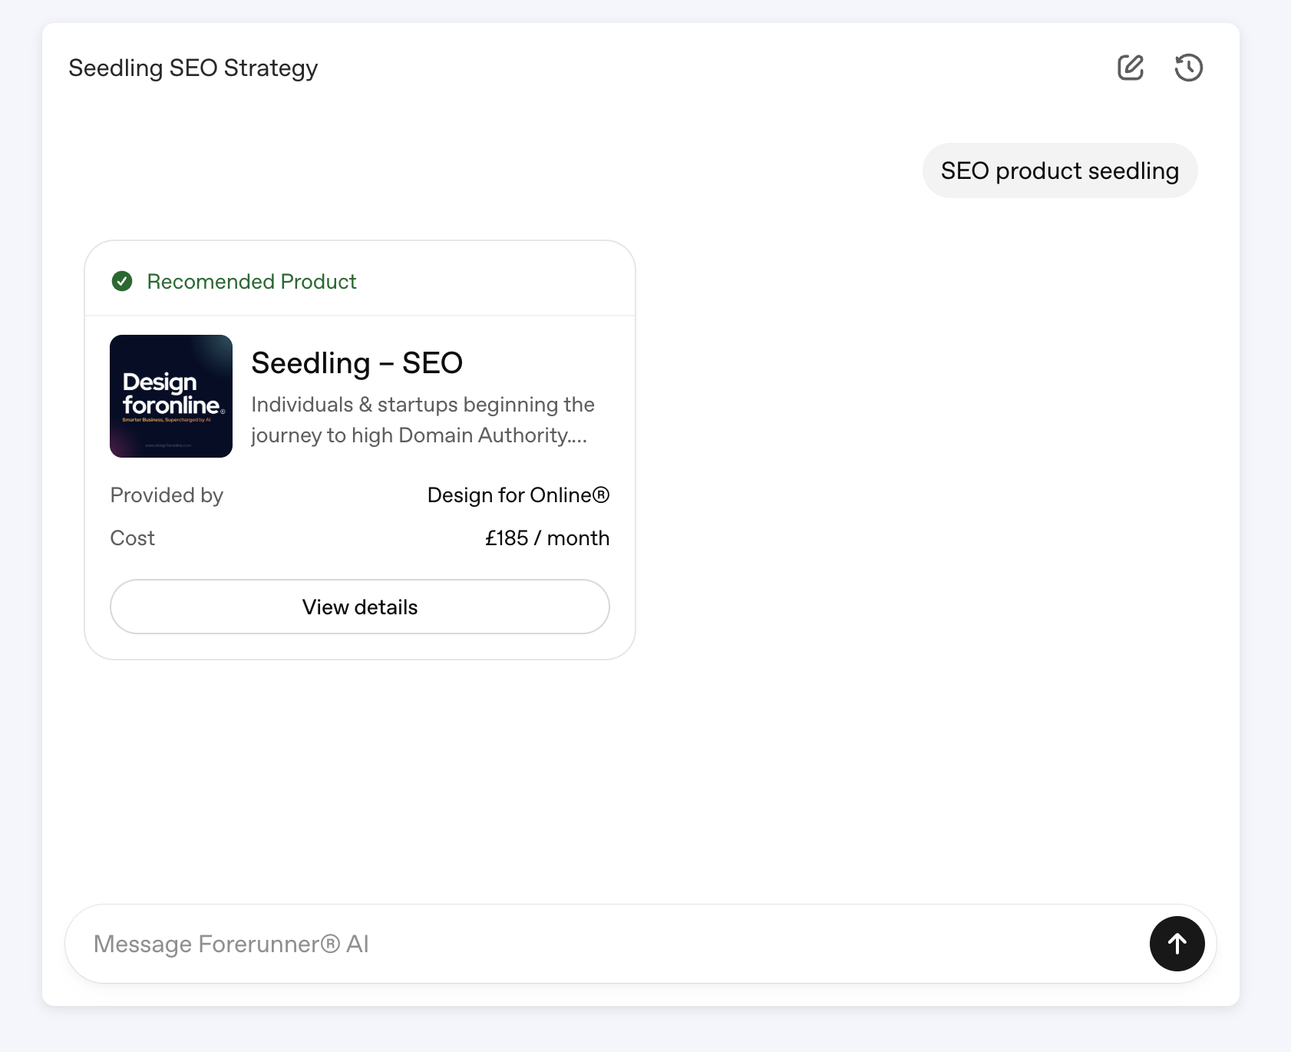Viewport: 1291px width, 1052px height.
Task: Click the "SEO product seedling" message bubble
Action: pos(1059,170)
